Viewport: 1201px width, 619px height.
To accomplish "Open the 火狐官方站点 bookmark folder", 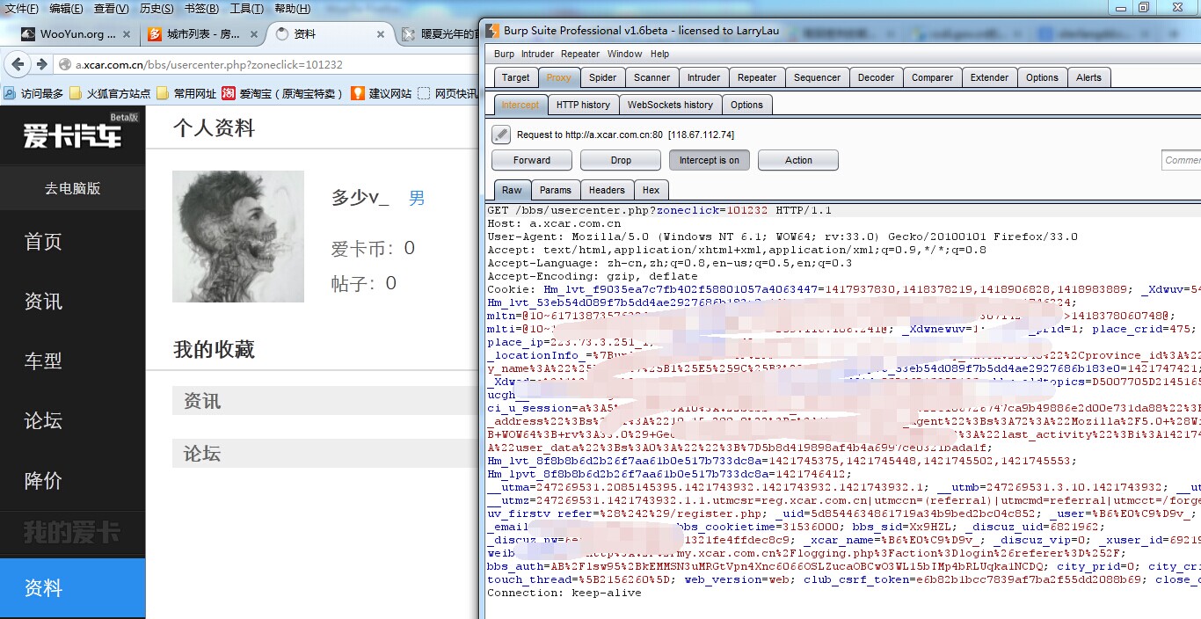I will (109, 93).
